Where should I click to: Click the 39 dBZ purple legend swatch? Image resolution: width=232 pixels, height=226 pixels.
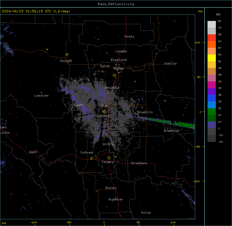click(x=212, y=91)
